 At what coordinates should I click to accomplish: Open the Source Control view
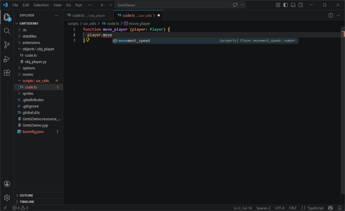click(x=7, y=45)
